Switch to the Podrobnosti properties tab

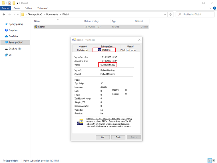click(83, 50)
